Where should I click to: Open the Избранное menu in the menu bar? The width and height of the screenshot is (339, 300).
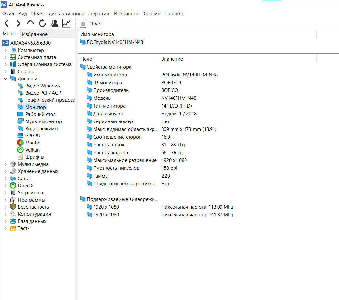127,14
